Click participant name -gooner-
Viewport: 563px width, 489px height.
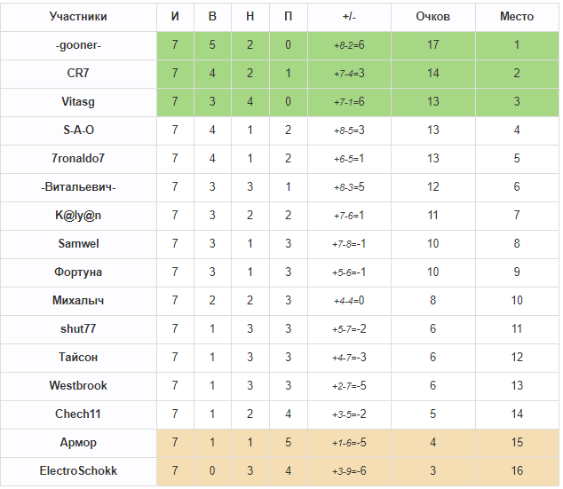pos(78,45)
